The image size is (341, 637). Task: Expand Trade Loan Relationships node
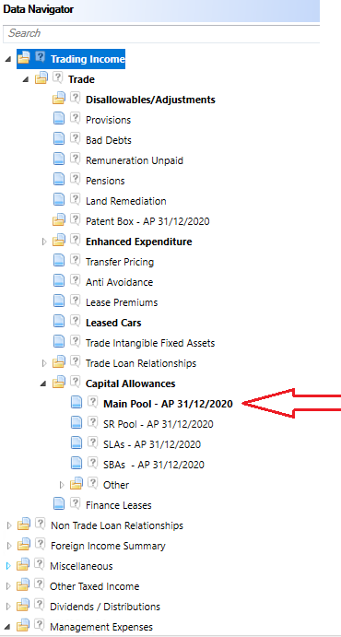(x=44, y=363)
